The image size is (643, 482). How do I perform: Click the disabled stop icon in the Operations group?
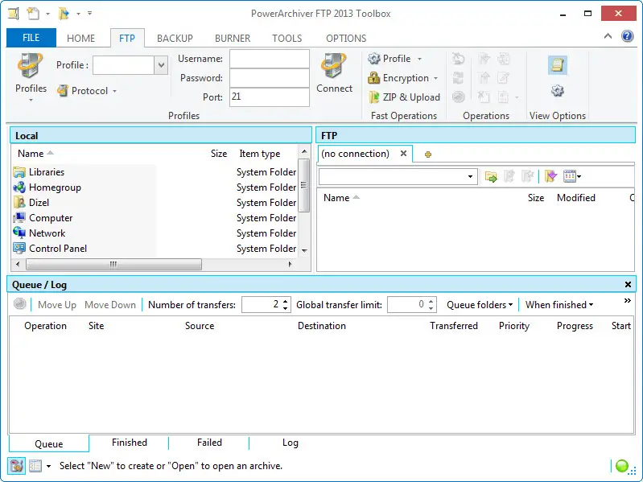(x=458, y=97)
